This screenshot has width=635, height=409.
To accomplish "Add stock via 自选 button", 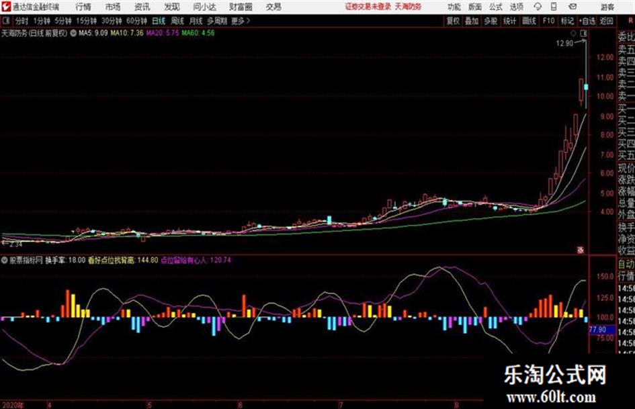I will (587, 21).
